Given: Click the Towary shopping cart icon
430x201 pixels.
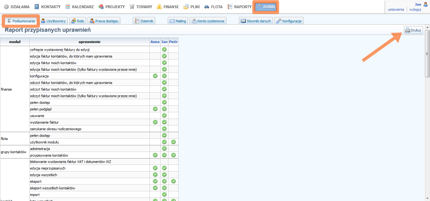Looking at the screenshot, I should [132, 7].
